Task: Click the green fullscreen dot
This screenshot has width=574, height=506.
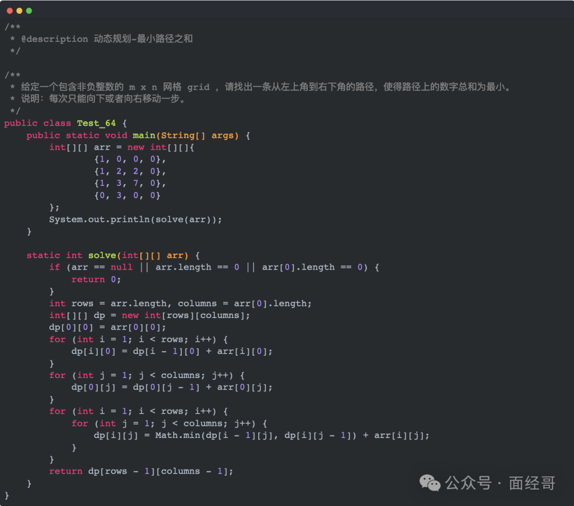Action: click(29, 10)
